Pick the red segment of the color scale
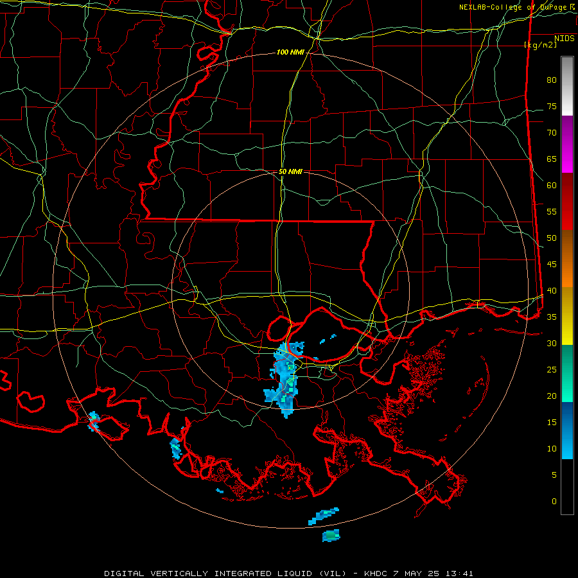578x578 pixels. pyautogui.click(x=567, y=201)
